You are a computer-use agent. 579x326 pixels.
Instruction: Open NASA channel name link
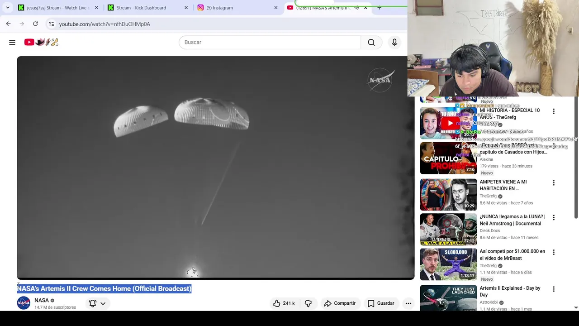click(42, 300)
